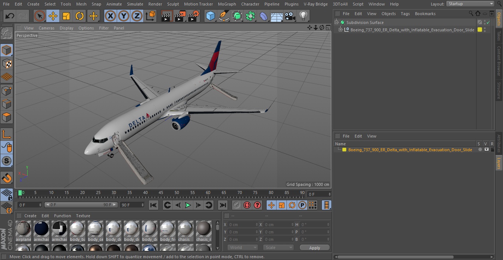Open the Material Manager Create menu

tap(31, 216)
